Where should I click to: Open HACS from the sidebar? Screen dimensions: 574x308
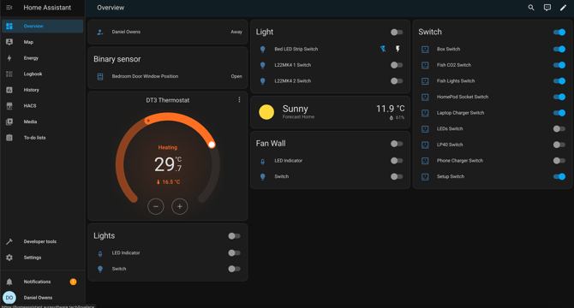click(43, 106)
